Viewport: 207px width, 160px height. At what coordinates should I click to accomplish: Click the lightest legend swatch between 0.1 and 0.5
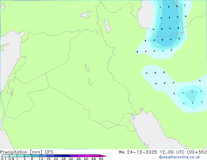click(6, 156)
